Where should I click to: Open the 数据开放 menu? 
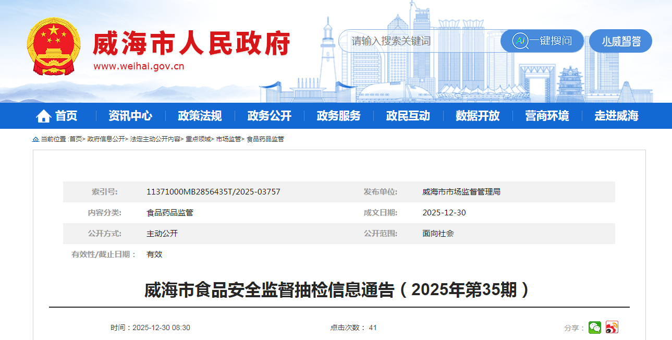(x=477, y=116)
